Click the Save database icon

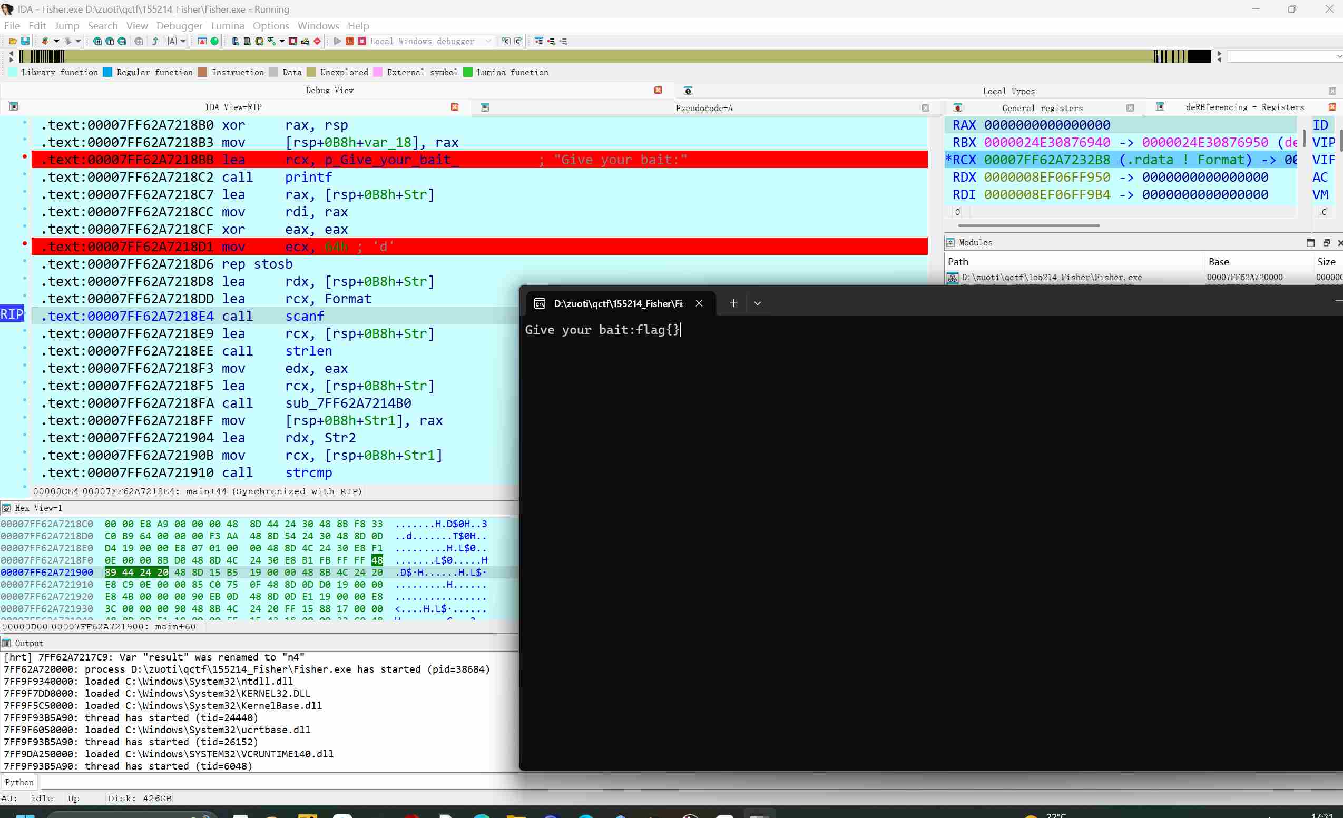[x=25, y=42]
